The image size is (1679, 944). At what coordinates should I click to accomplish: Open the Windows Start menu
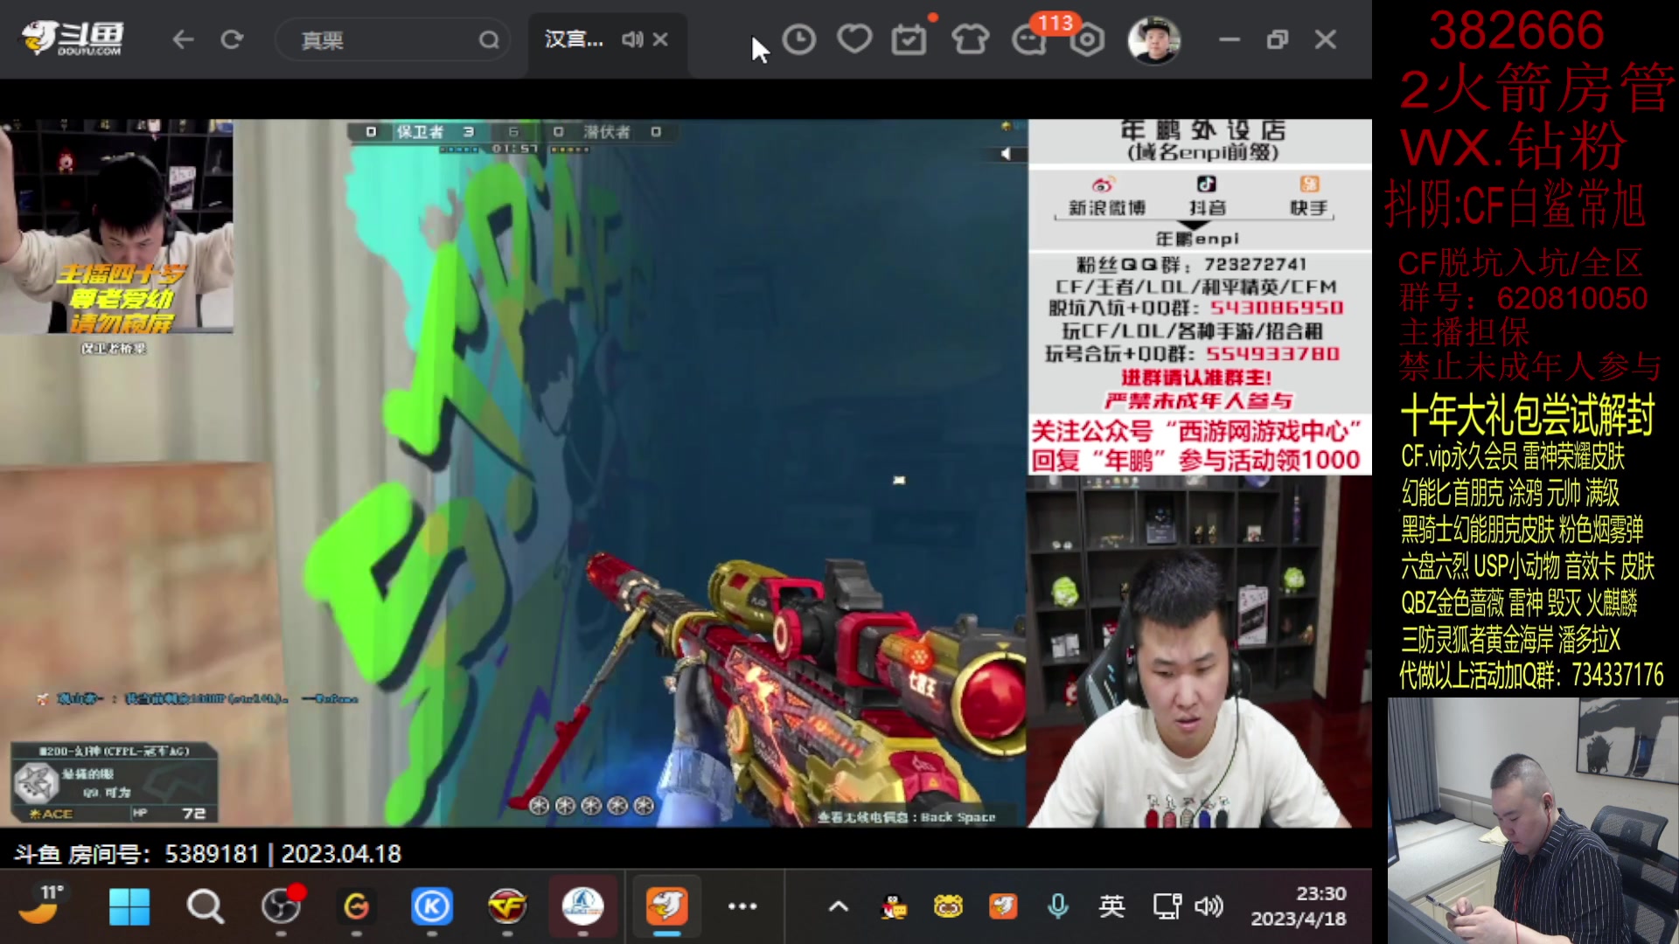pyautogui.click(x=129, y=906)
